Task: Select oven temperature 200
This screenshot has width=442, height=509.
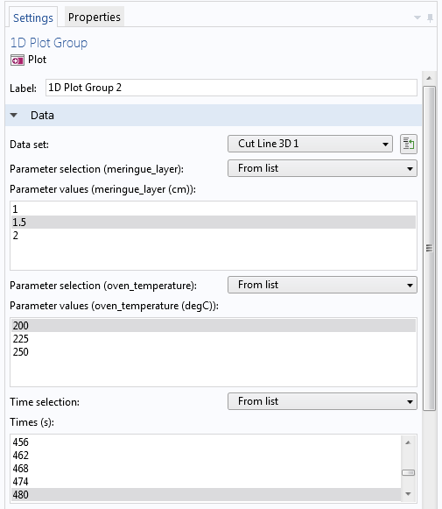Action: (214, 326)
